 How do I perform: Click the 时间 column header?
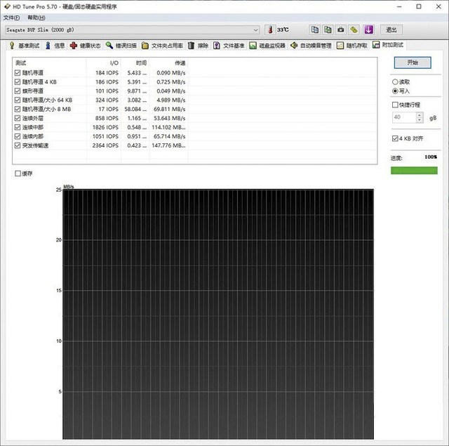pyautogui.click(x=135, y=63)
